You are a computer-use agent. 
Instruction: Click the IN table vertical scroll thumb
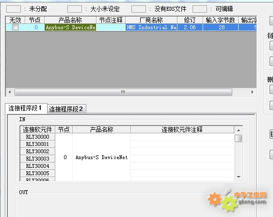tap(239, 138)
